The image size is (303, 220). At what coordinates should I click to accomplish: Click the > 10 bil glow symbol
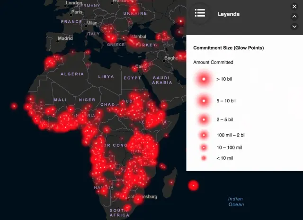tap(204, 79)
